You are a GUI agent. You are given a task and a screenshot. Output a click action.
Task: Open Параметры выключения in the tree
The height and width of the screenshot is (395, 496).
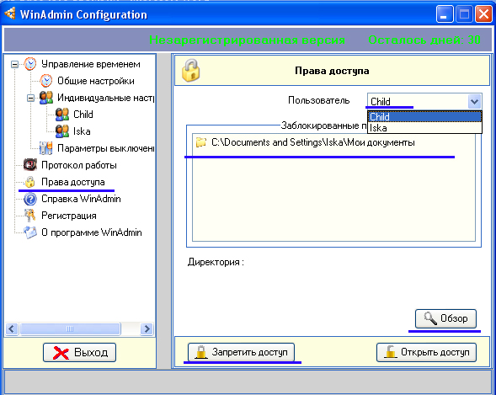pos(105,148)
